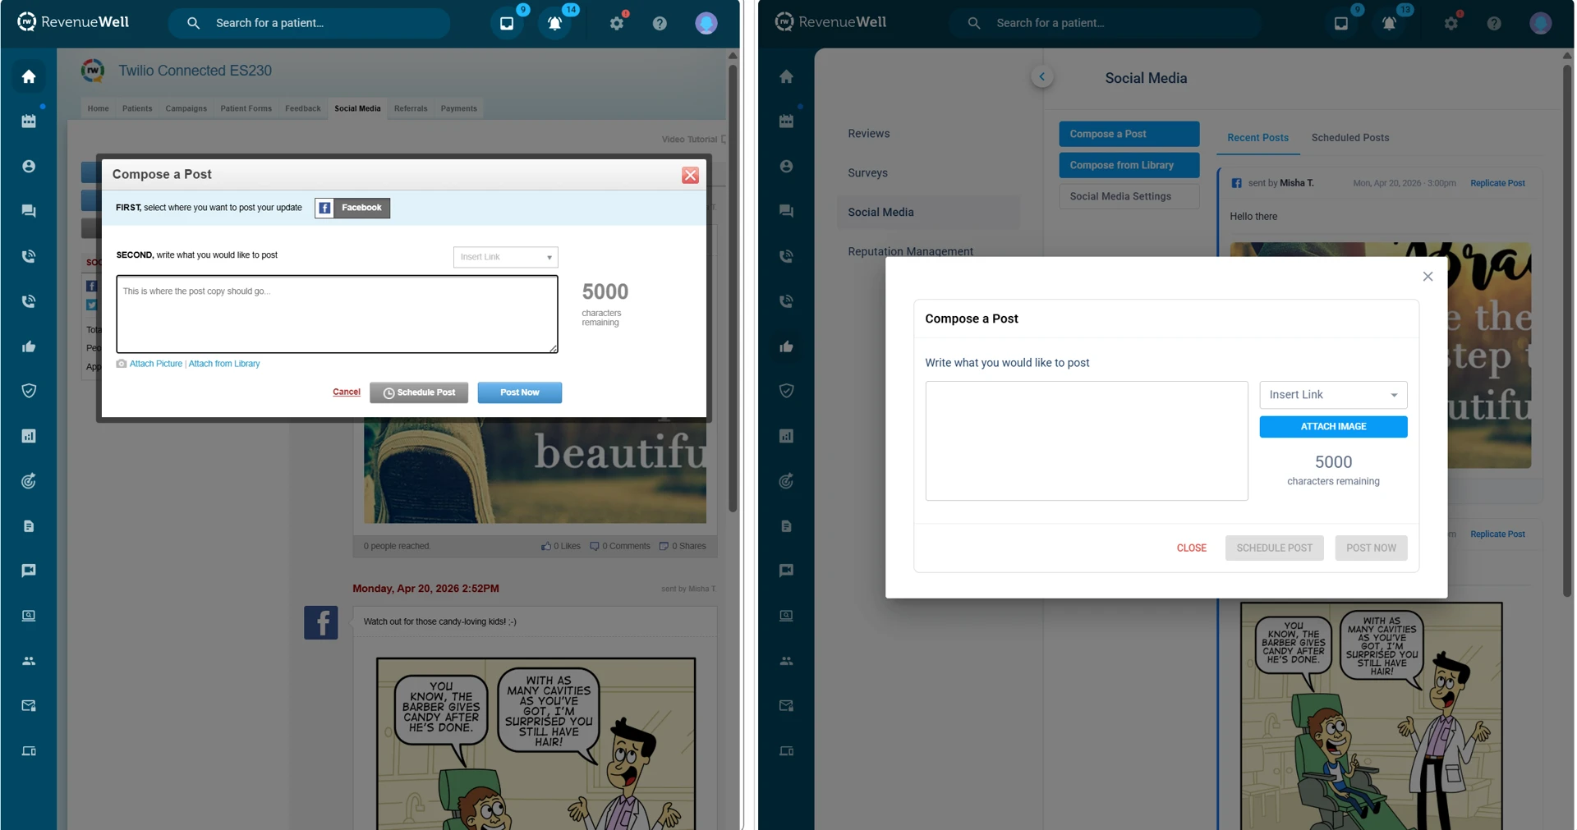Click the thumbs-up icon in the left sidebar
Image resolution: width=1577 pixels, height=830 pixels.
29,346
